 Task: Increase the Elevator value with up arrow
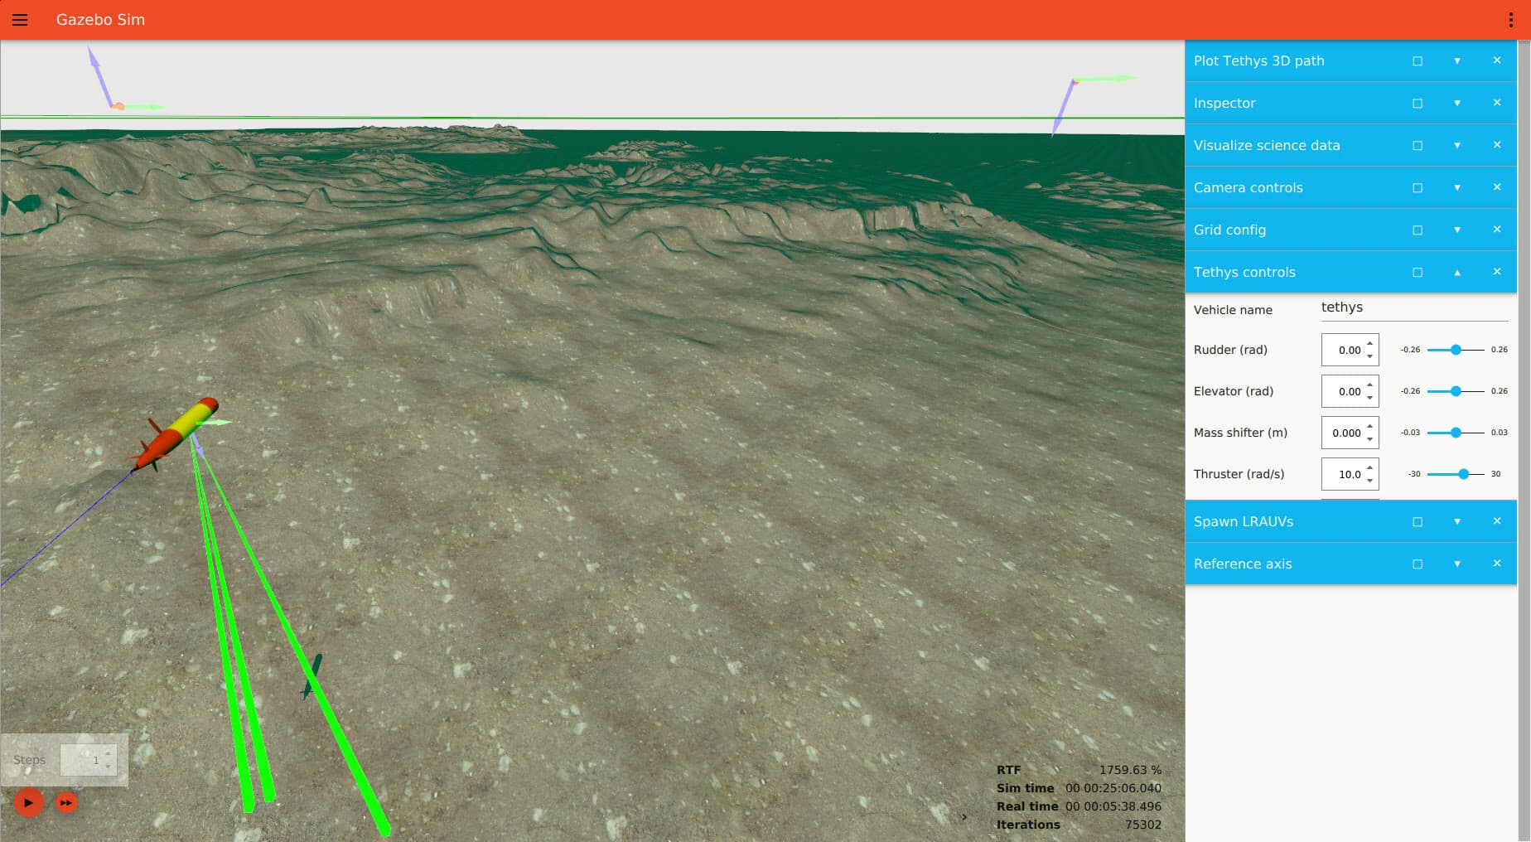coord(1370,385)
